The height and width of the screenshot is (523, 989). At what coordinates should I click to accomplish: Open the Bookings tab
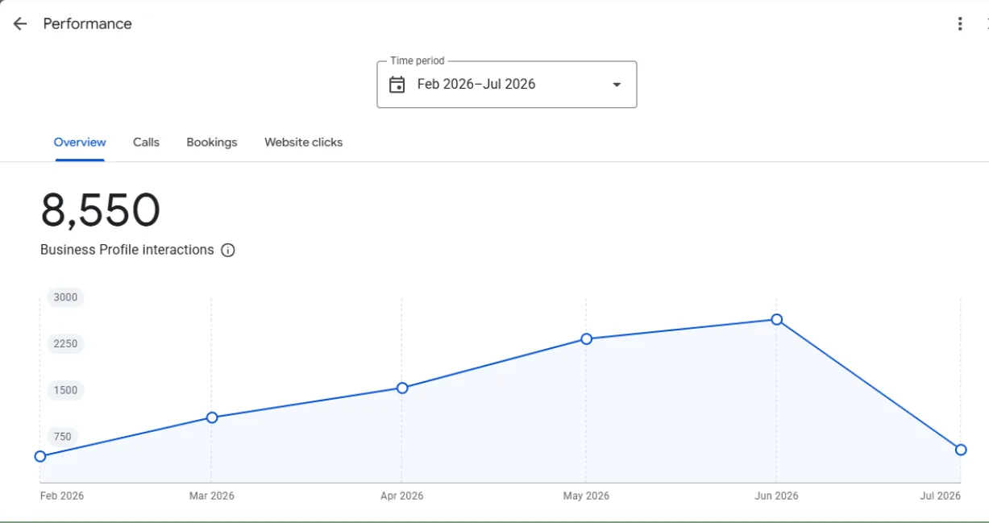[x=212, y=143]
